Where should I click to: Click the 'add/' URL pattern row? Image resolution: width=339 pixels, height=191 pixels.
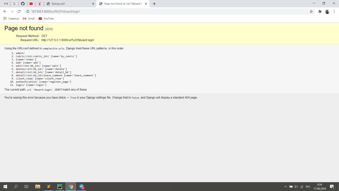[28, 63]
